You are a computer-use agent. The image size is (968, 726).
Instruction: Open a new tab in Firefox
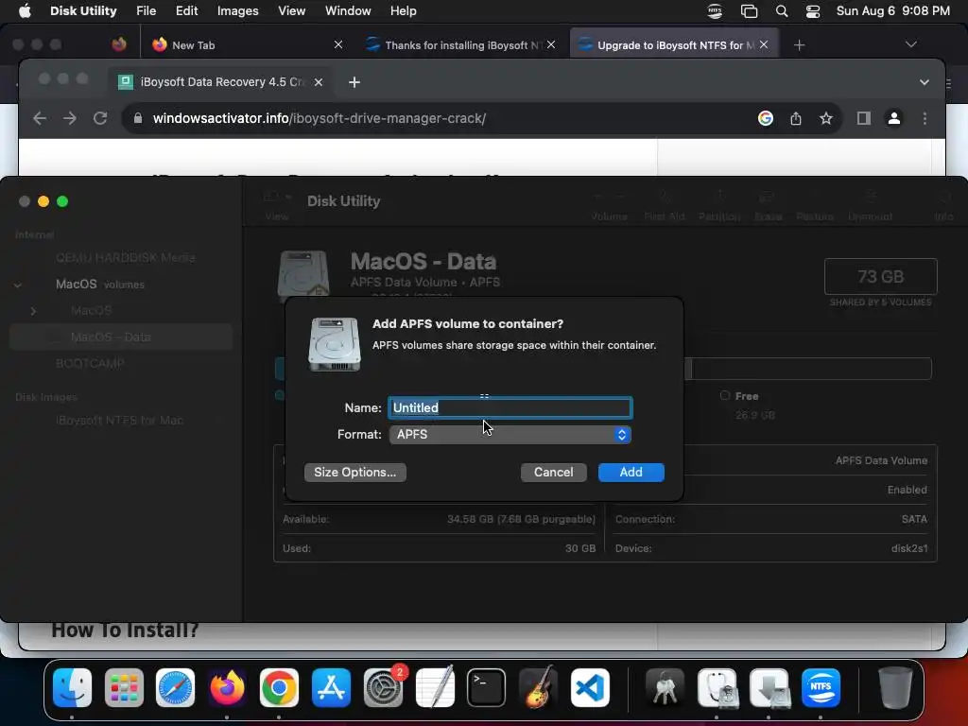click(x=800, y=45)
